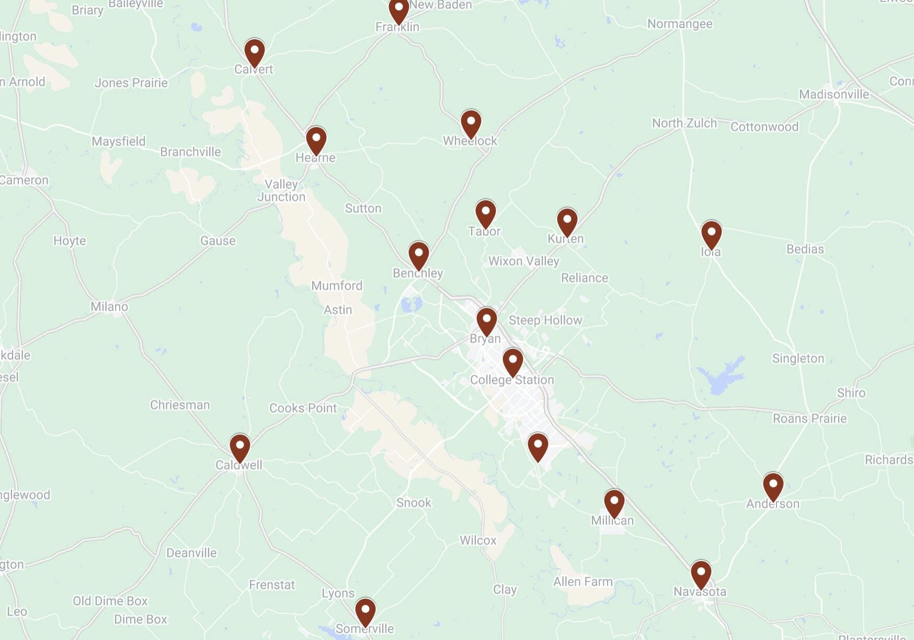
Task: Click the map pin over Calvert
Action: [x=255, y=53]
